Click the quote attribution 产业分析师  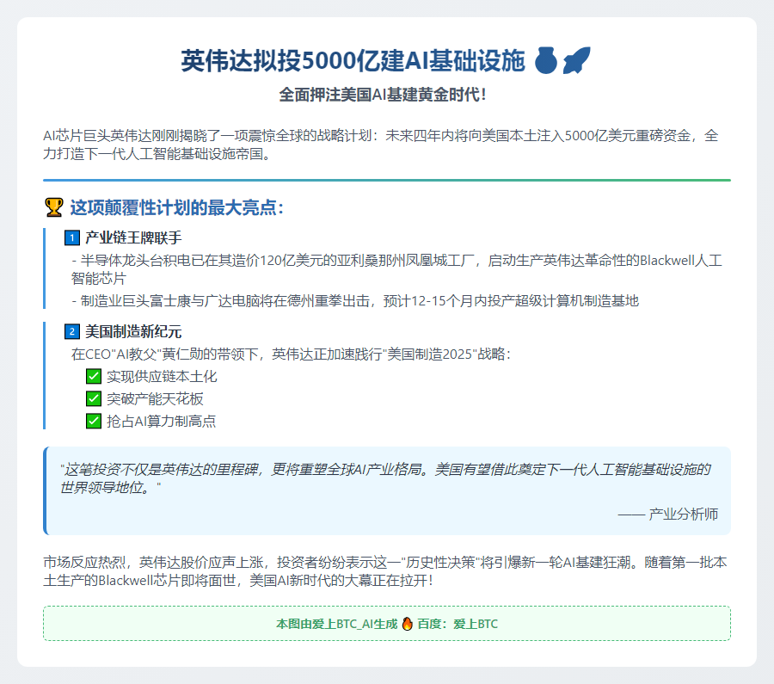coord(668,515)
